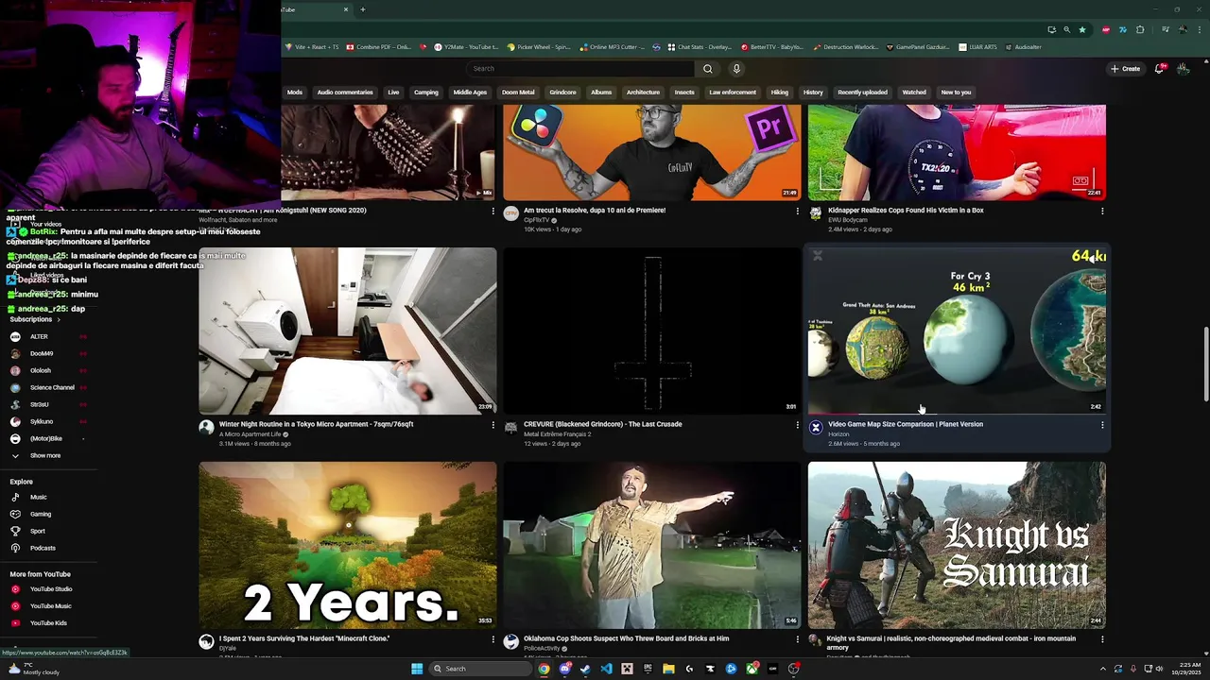The width and height of the screenshot is (1210, 680).
Task: Open the browser extensions puzzle icon
Action: coord(1140,29)
